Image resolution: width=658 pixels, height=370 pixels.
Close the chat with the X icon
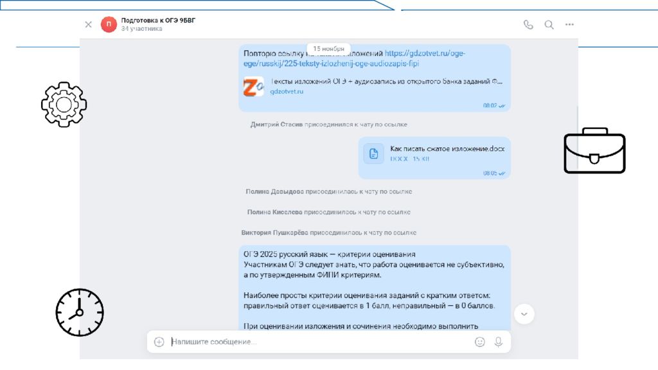(x=88, y=24)
